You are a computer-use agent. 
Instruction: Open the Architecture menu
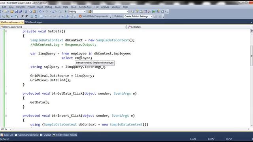tap(85, 7)
